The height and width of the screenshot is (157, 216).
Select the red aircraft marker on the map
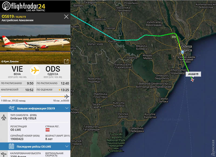(x=193, y=80)
